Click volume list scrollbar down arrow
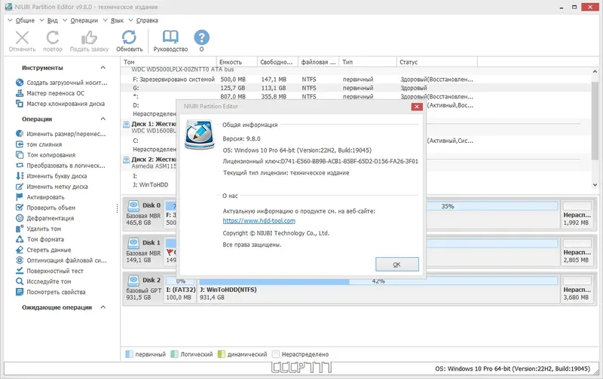603x379 pixels. (x=595, y=184)
